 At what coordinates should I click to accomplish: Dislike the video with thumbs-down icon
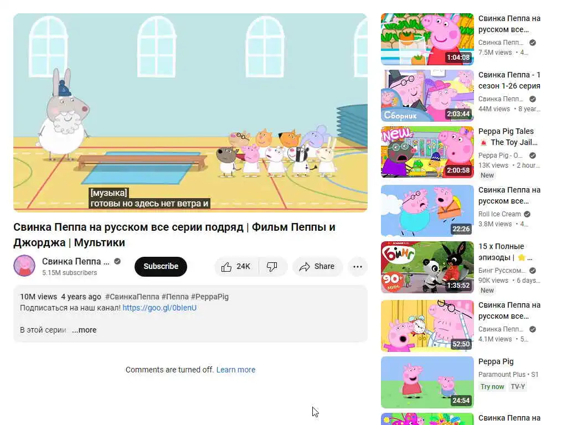tap(272, 267)
